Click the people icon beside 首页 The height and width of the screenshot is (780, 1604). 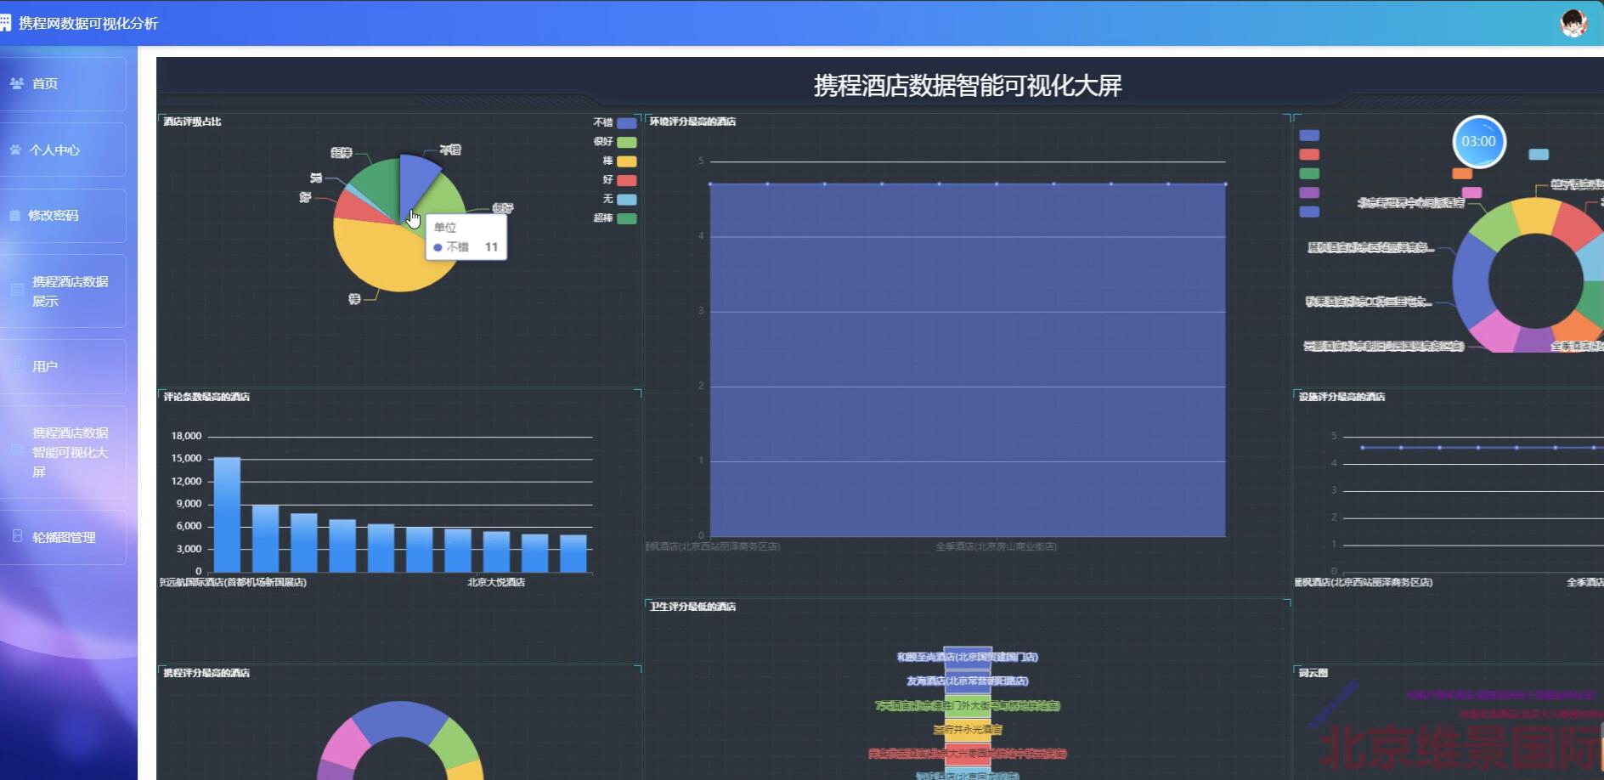point(19,82)
